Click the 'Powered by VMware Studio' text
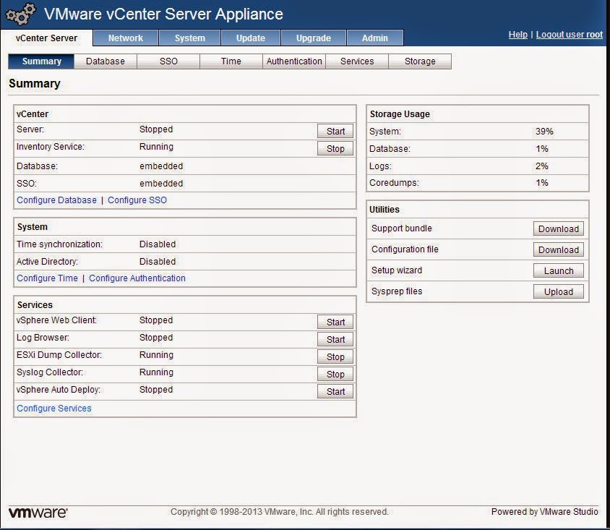610x530 pixels. (545, 512)
